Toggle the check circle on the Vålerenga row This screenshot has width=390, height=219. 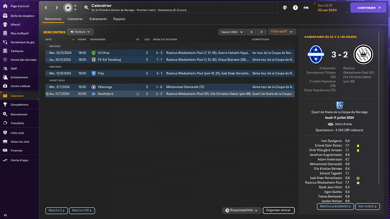[x=47, y=87]
